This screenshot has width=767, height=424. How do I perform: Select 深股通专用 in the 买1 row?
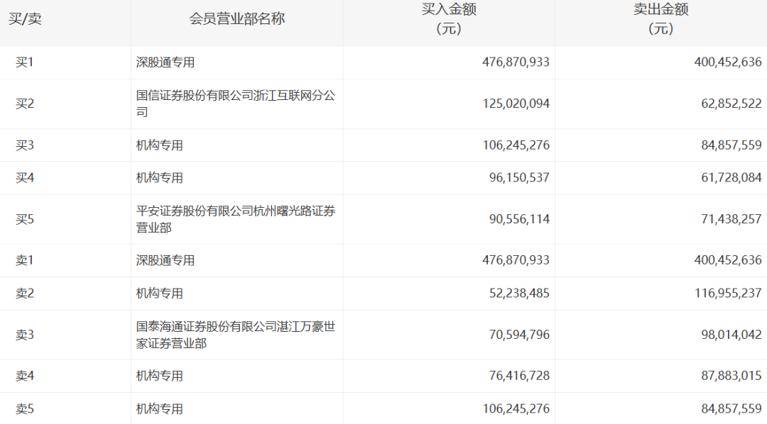pyautogui.click(x=165, y=62)
